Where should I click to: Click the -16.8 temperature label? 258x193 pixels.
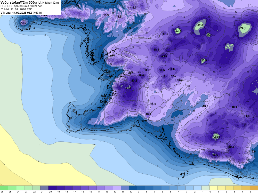tap(246, 116)
